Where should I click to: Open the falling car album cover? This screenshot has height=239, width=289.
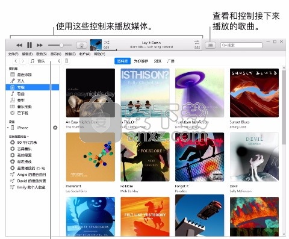pyautogui.click(x=199, y=216)
